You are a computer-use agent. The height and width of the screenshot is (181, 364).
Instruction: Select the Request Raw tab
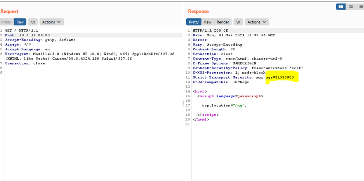tap(20, 22)
